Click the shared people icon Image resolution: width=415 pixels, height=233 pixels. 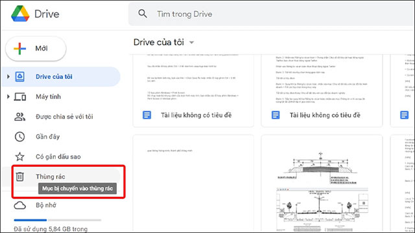click(x=20, y=116)
